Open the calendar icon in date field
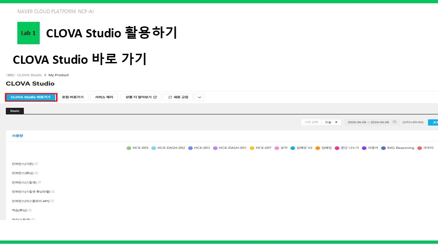438x246 pixels. click(x=394, y=122)
